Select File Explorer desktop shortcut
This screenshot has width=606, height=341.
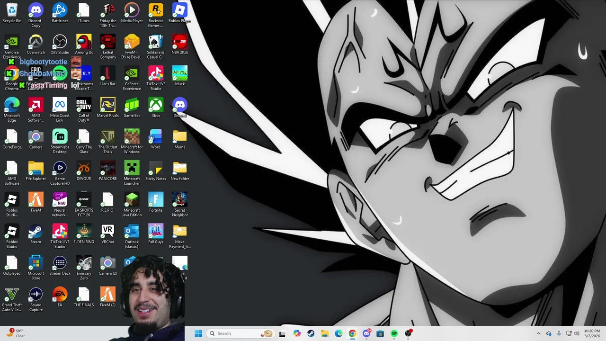click(36, 171)
